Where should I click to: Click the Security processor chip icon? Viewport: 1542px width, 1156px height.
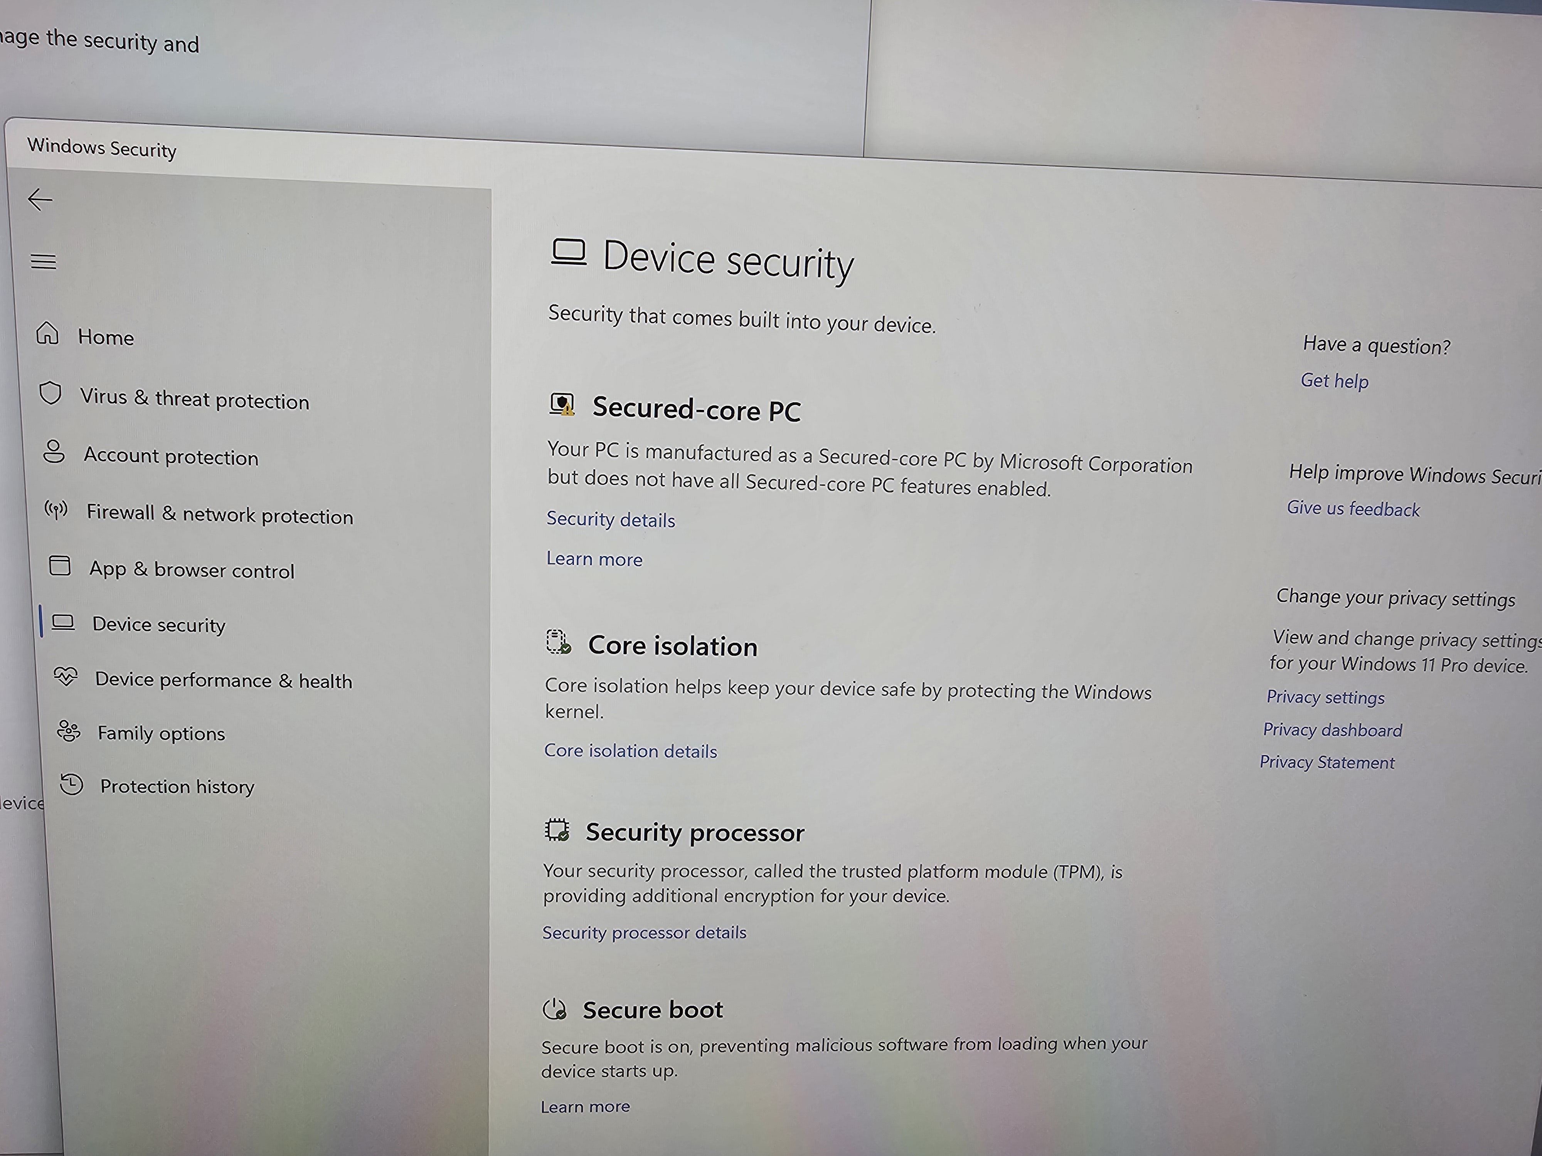557,830
